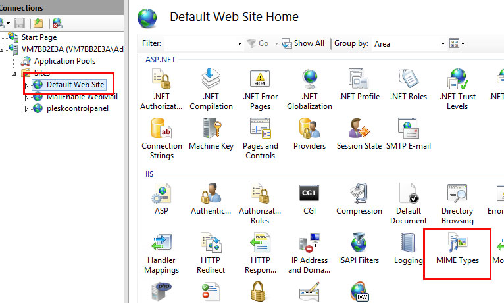Open the CGI feature
This screenshot has height=303, width=504.
pos(309,199)
